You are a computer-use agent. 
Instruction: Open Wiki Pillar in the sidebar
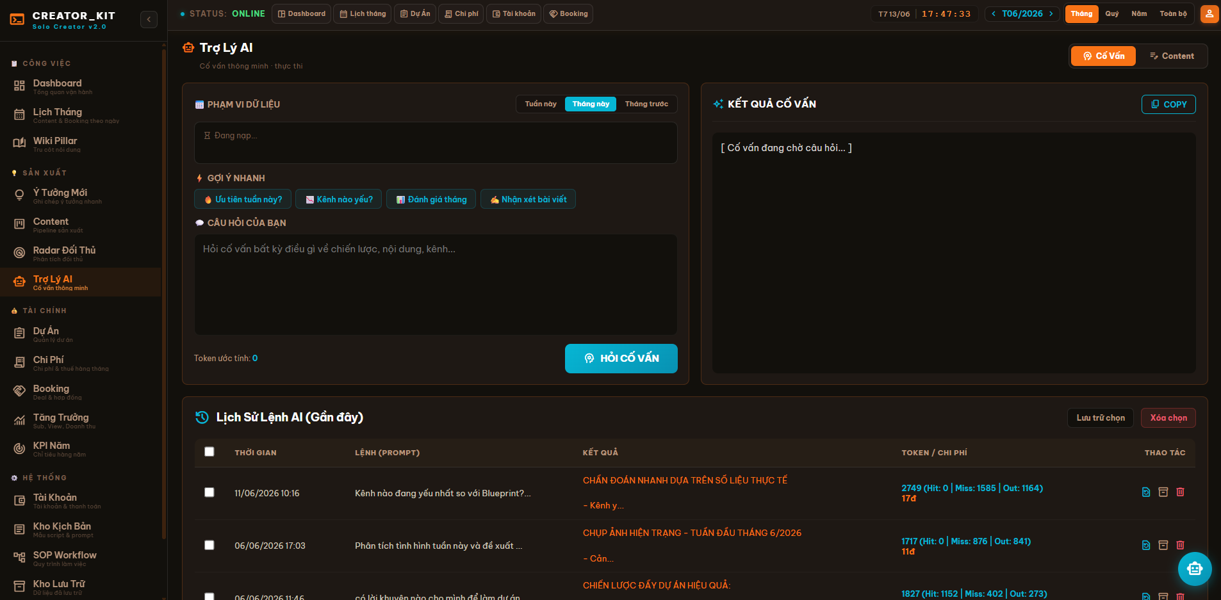pyautogui.click(x=80, y=144)
